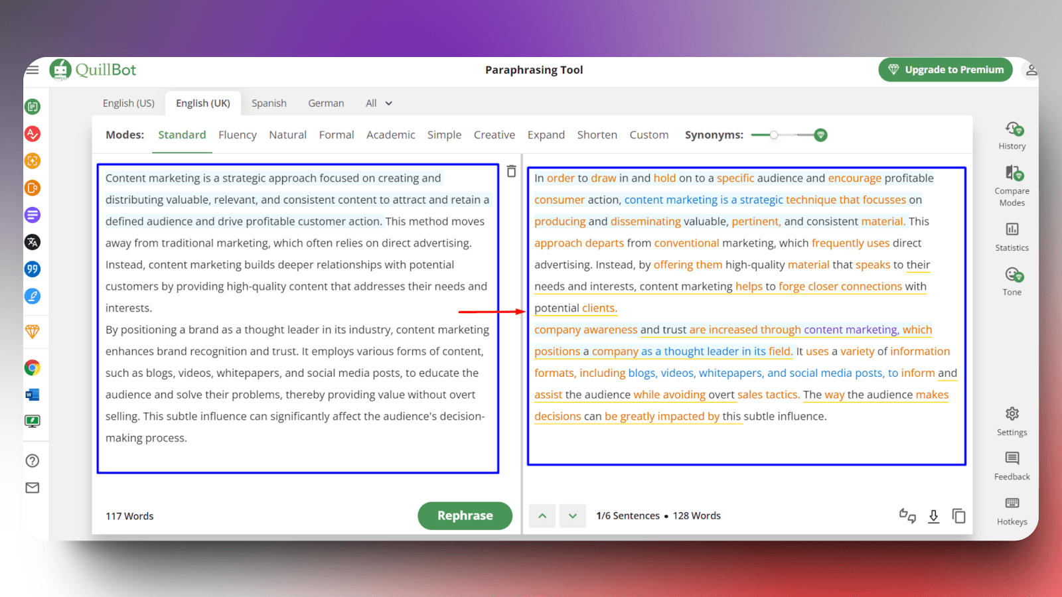The image size is (1062, 597).
Task: Select the Custom mode
Action: (649, 135)
